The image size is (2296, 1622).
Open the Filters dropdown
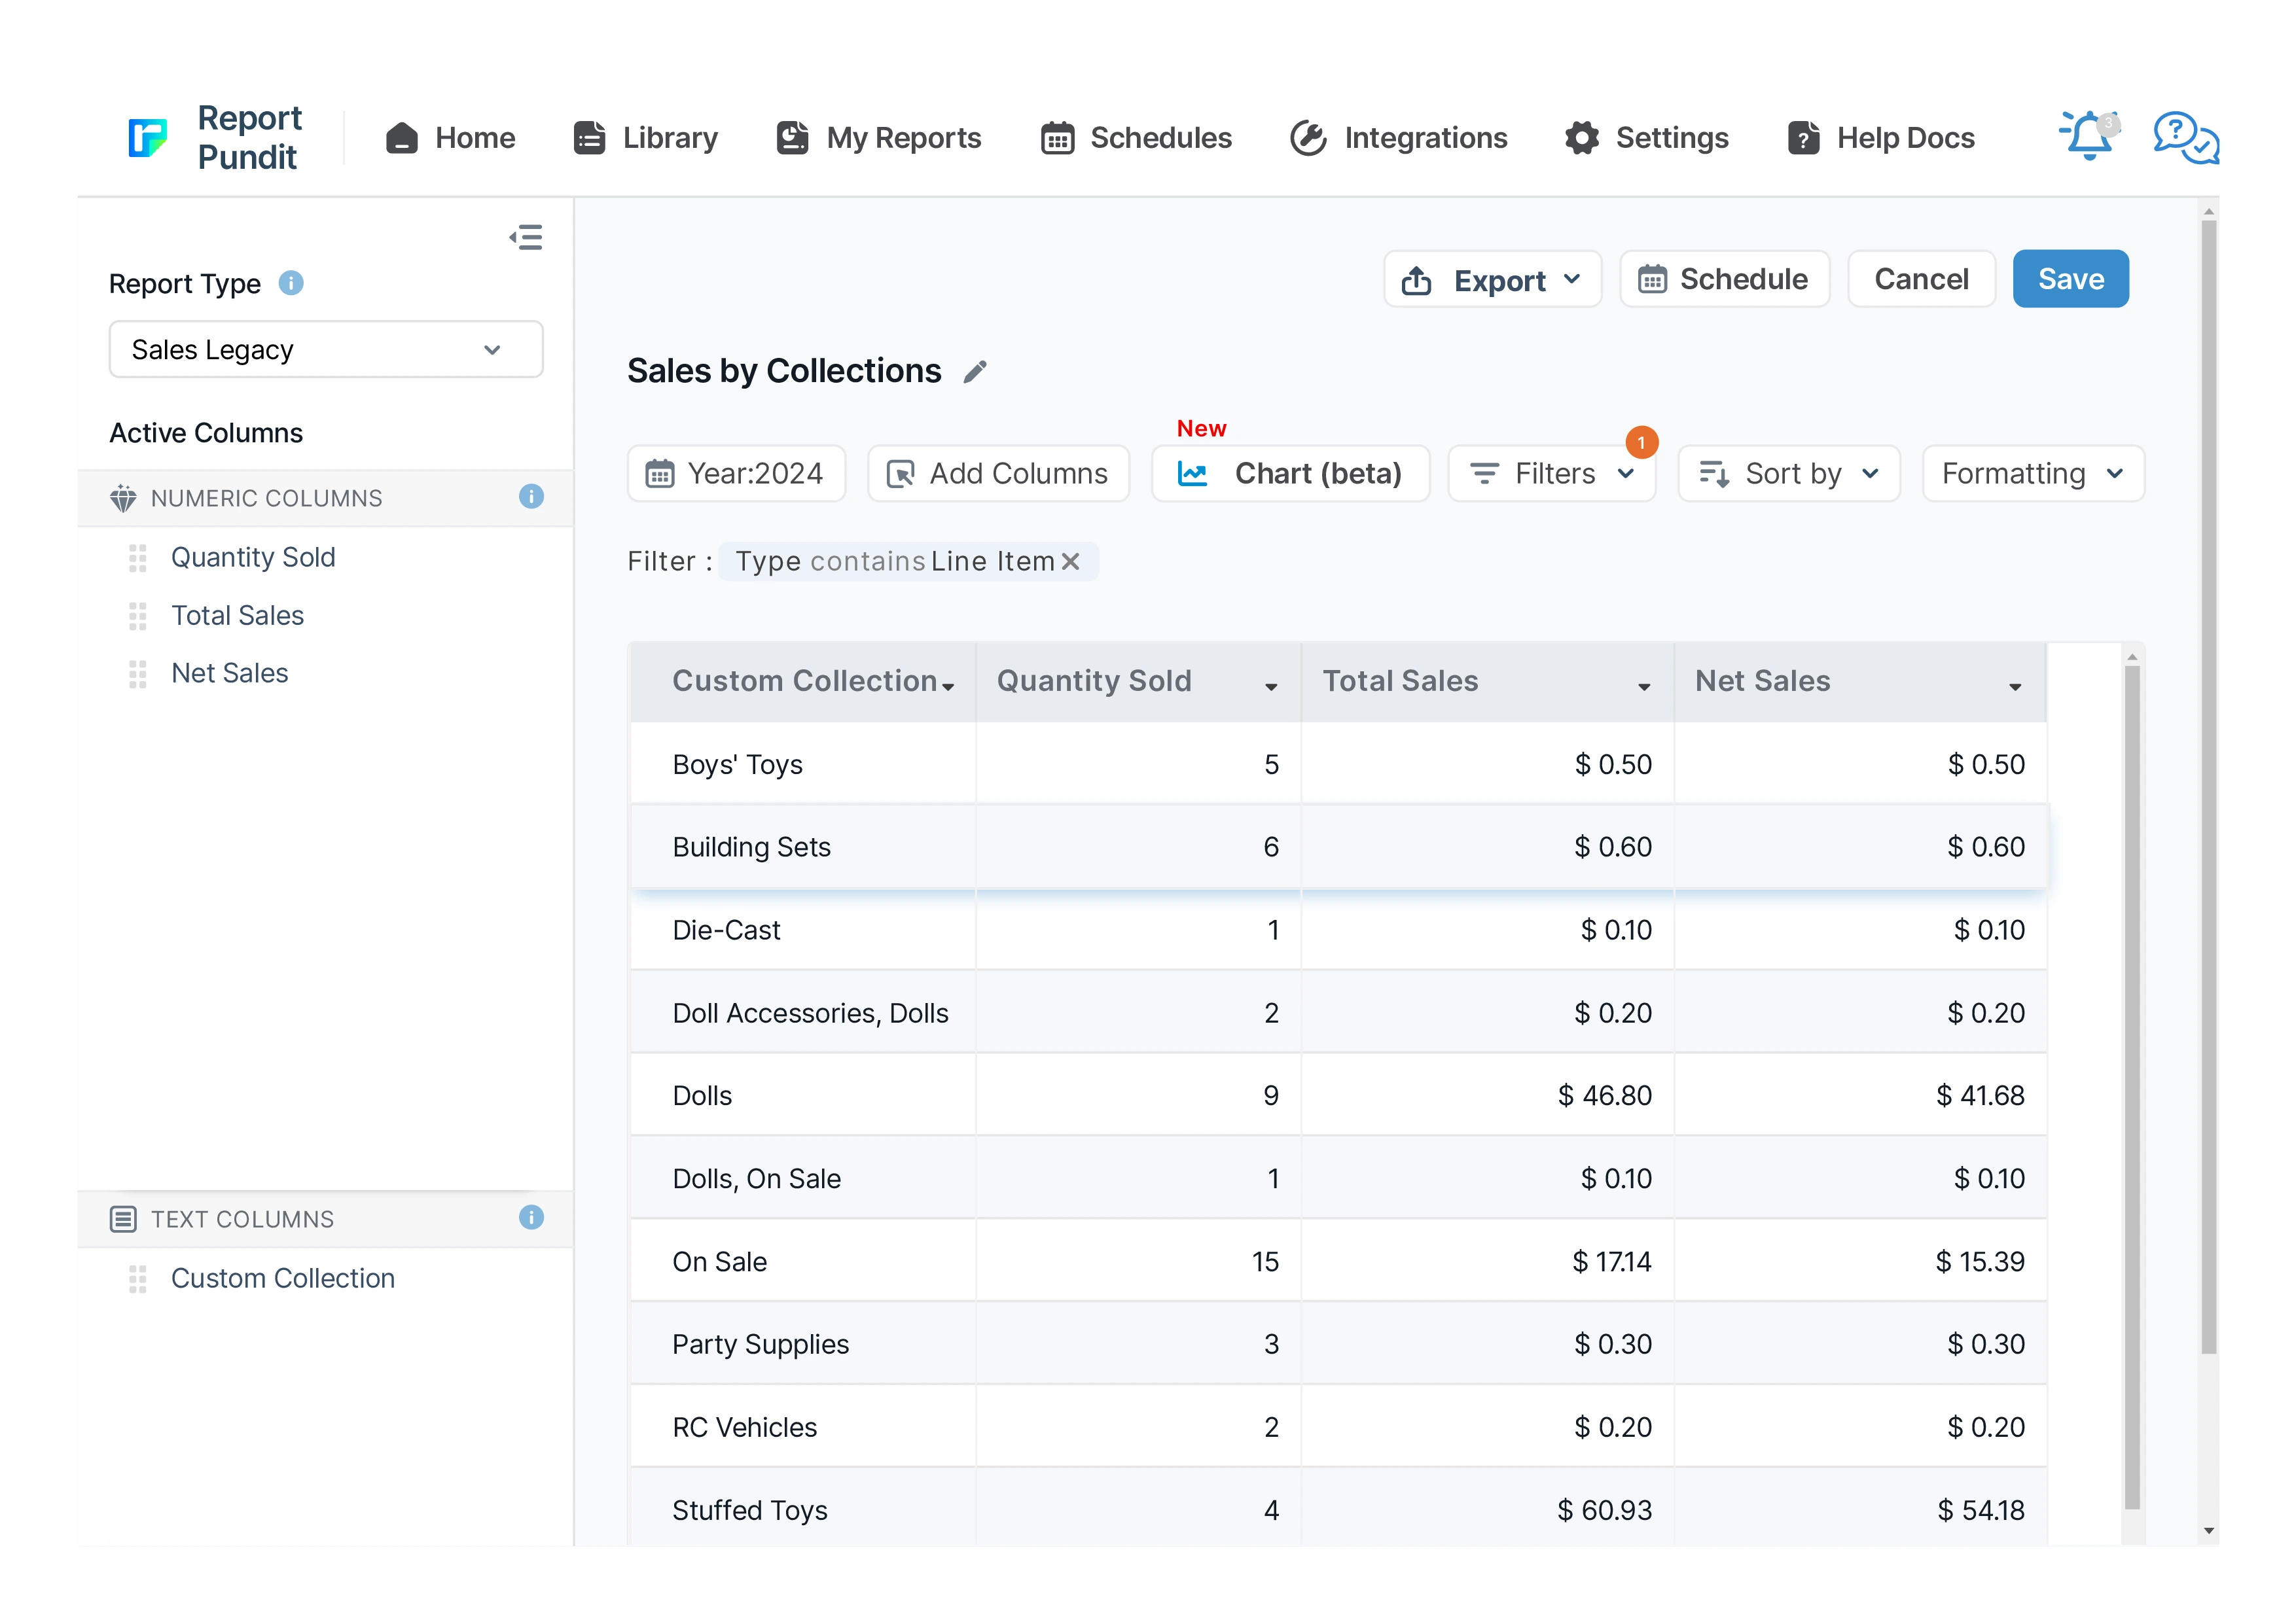(1552, 474)
